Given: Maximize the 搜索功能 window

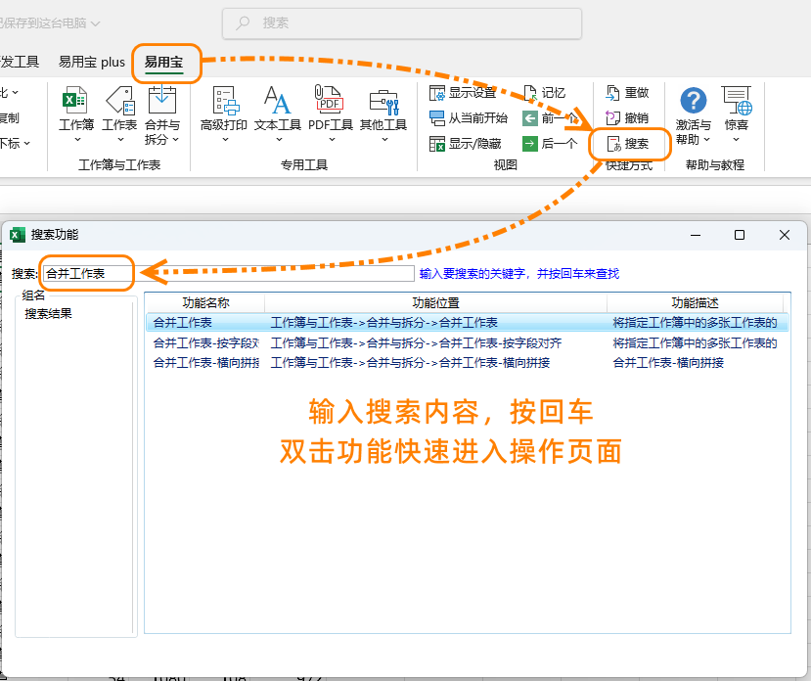Looking at the screenshot, I should 740,235.
